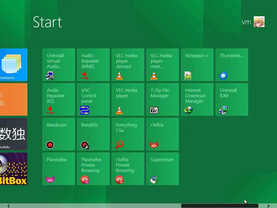The height and width of the screenshot is (208, 277).
Task: Click the vm user account name
Action: [246, 22]
